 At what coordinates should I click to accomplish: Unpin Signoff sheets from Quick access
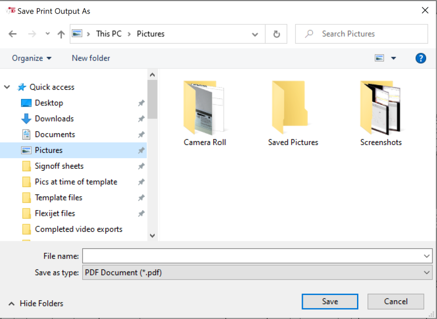(x=141, y=166)
